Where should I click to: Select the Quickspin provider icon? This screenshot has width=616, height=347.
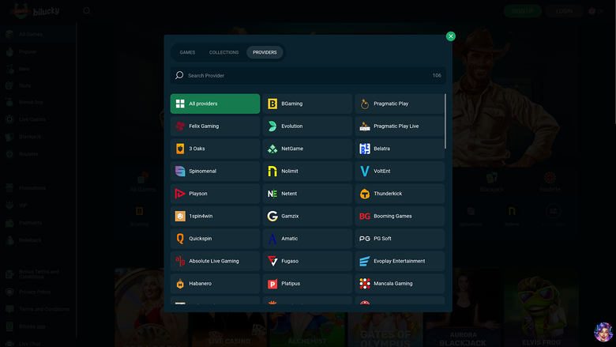tap(180, 239)
